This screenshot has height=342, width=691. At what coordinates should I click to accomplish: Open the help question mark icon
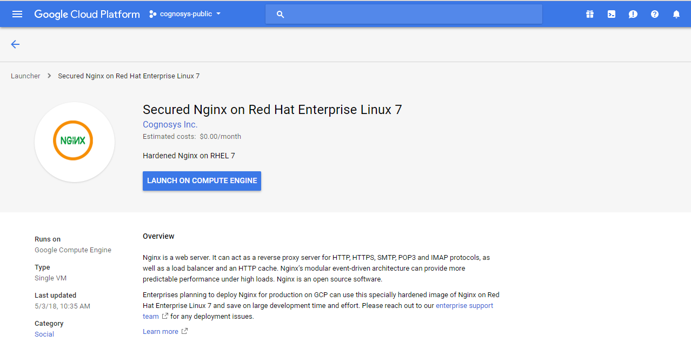point(655,15)
